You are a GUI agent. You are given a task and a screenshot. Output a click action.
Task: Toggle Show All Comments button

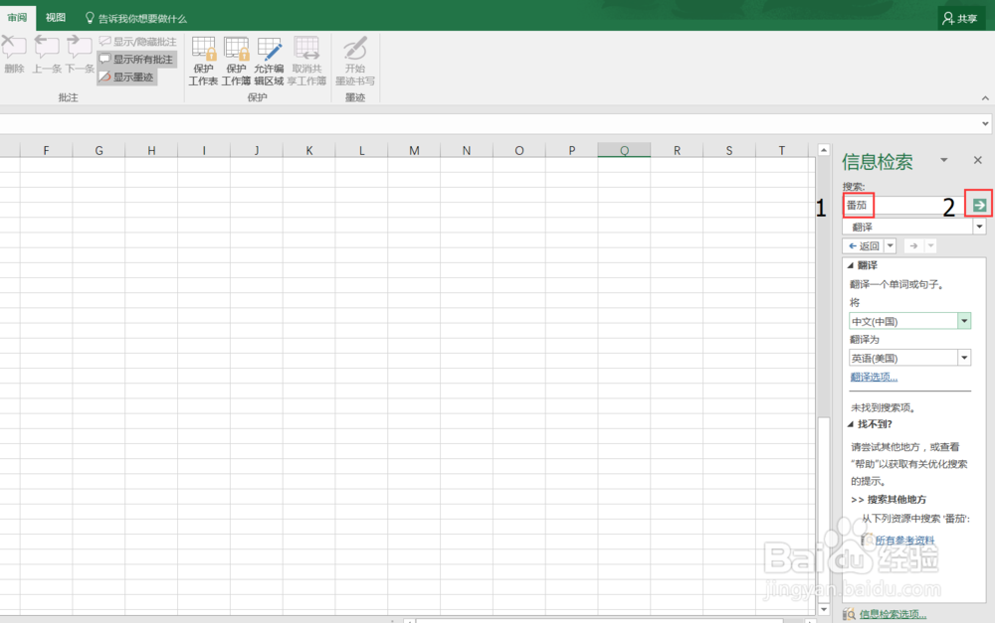pos(136,59)
